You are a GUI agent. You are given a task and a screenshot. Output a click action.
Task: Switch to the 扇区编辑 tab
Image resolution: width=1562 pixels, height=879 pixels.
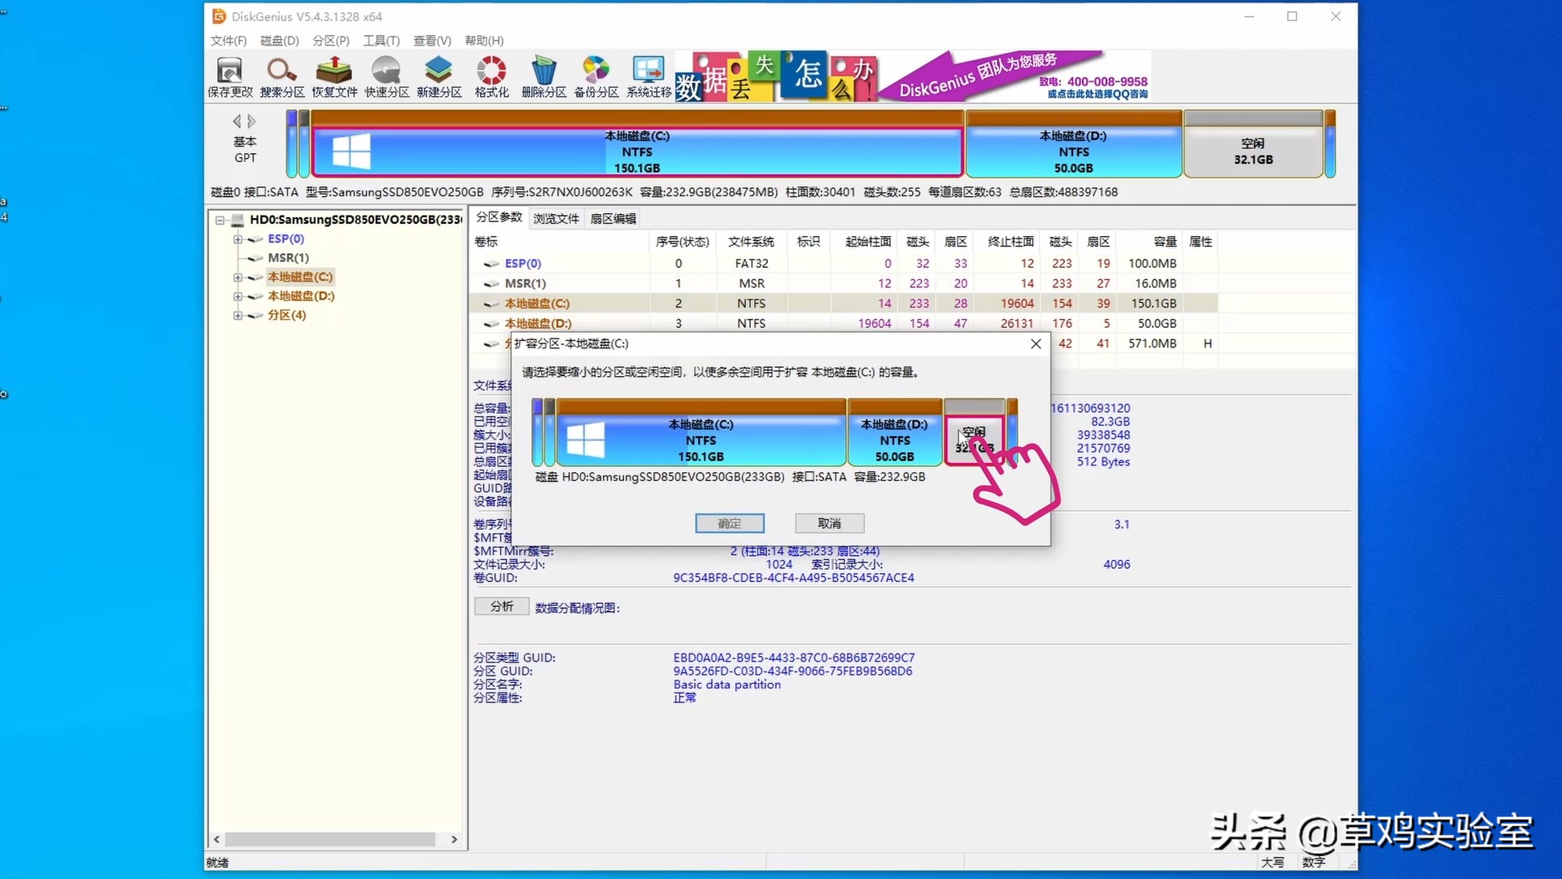click(x=613, y=218)
